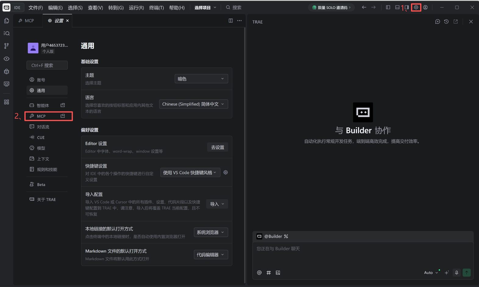
Task: Select Beta in settings sidebar
Action: click(x=47, y=185)
